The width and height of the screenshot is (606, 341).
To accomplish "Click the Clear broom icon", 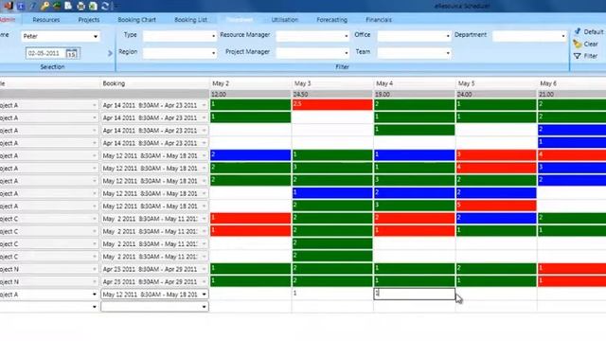I will 578,44.
